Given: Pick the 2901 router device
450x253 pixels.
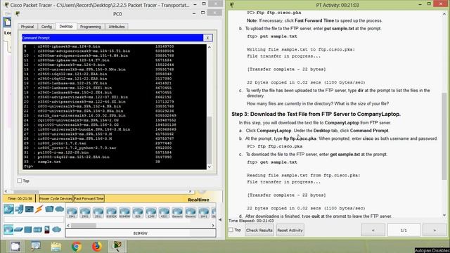Looking at the screenshot, I should tap(85, 212).
